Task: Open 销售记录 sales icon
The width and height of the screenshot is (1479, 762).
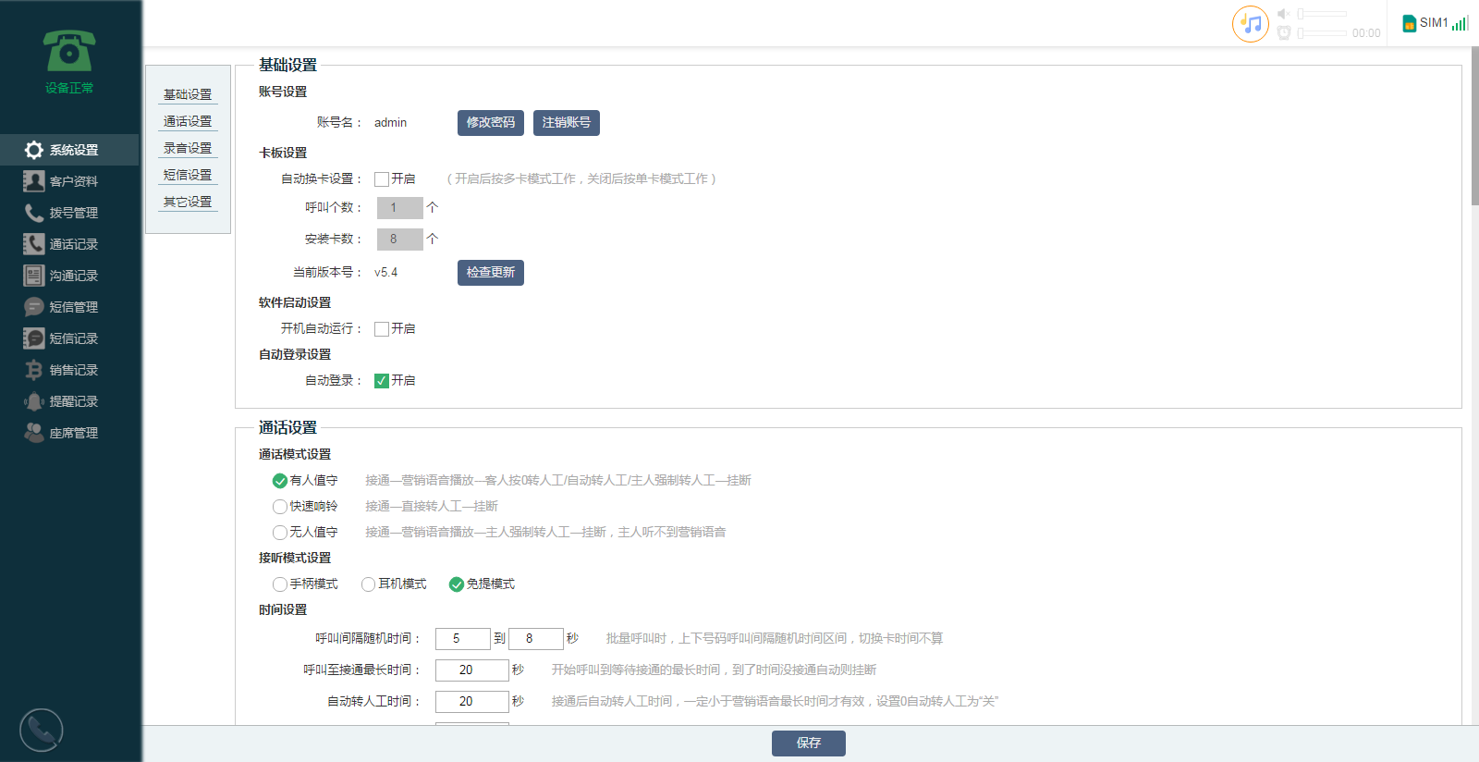Action: click(x=34, y=370)
